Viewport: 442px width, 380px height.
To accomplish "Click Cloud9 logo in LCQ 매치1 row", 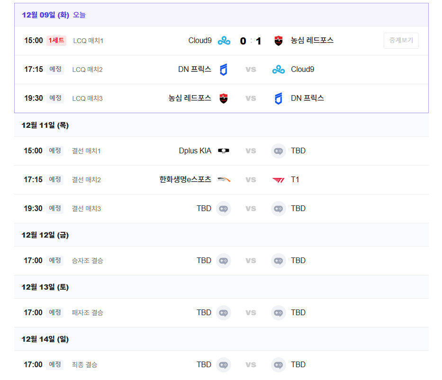I will point(224,41).
